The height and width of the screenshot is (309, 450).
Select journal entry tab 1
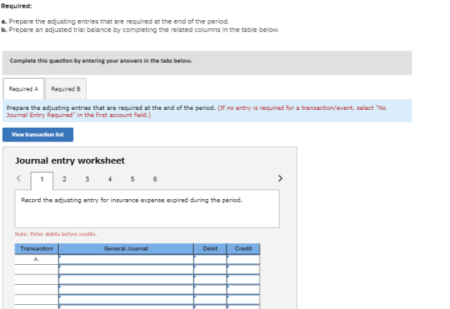point(42,180)
